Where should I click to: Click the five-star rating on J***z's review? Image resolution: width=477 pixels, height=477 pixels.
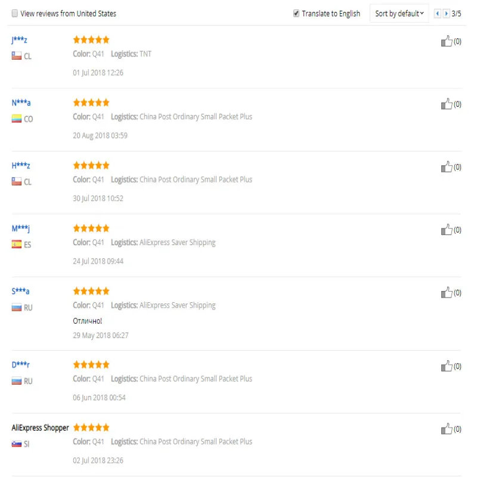(x=91, y=39)
